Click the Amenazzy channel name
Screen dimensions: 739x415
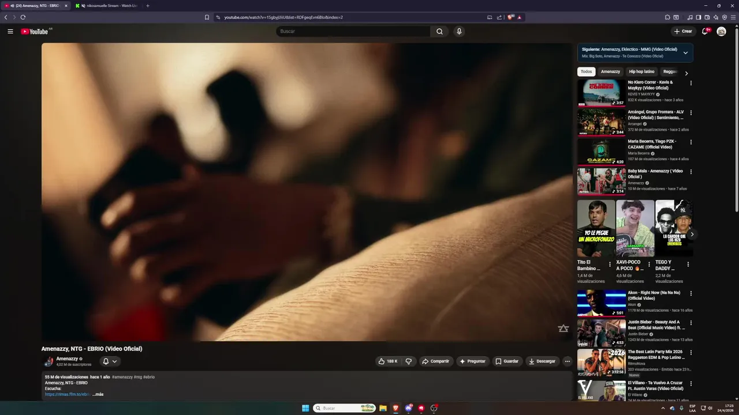tap(67, 359)
